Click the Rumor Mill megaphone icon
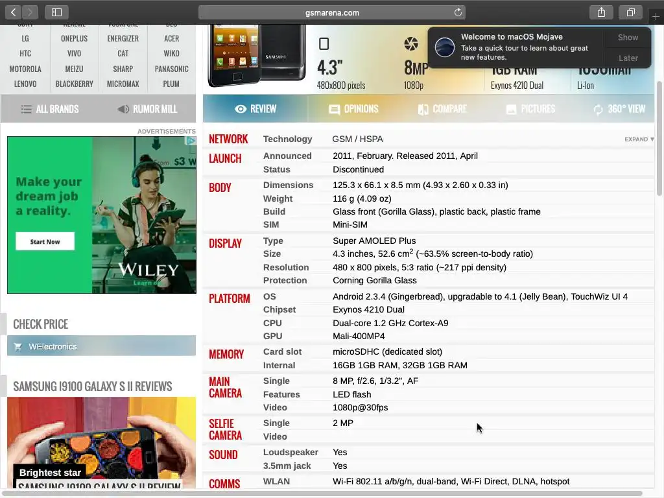The image size is (664, 498). pos(123,109)
